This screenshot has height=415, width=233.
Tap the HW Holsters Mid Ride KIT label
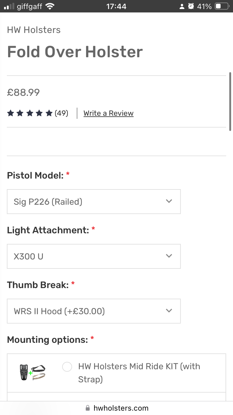(139, 372)
